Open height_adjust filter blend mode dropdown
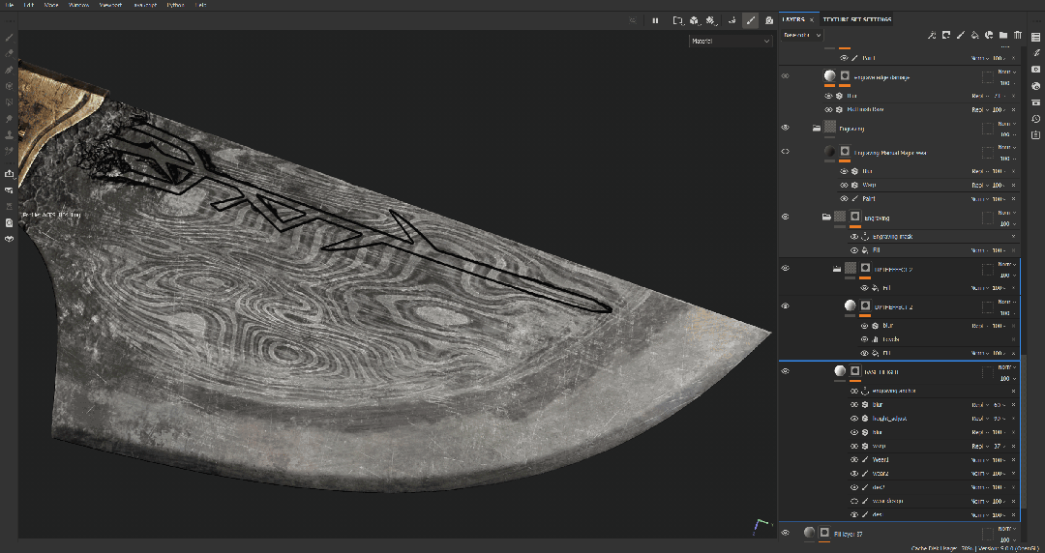Screen dimensions: 1045x553 pyautogui.click(x=978, y=419)
